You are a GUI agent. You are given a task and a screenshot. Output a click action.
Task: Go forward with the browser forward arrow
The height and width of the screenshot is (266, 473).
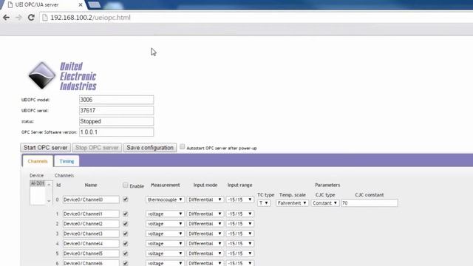pos(18,18)
